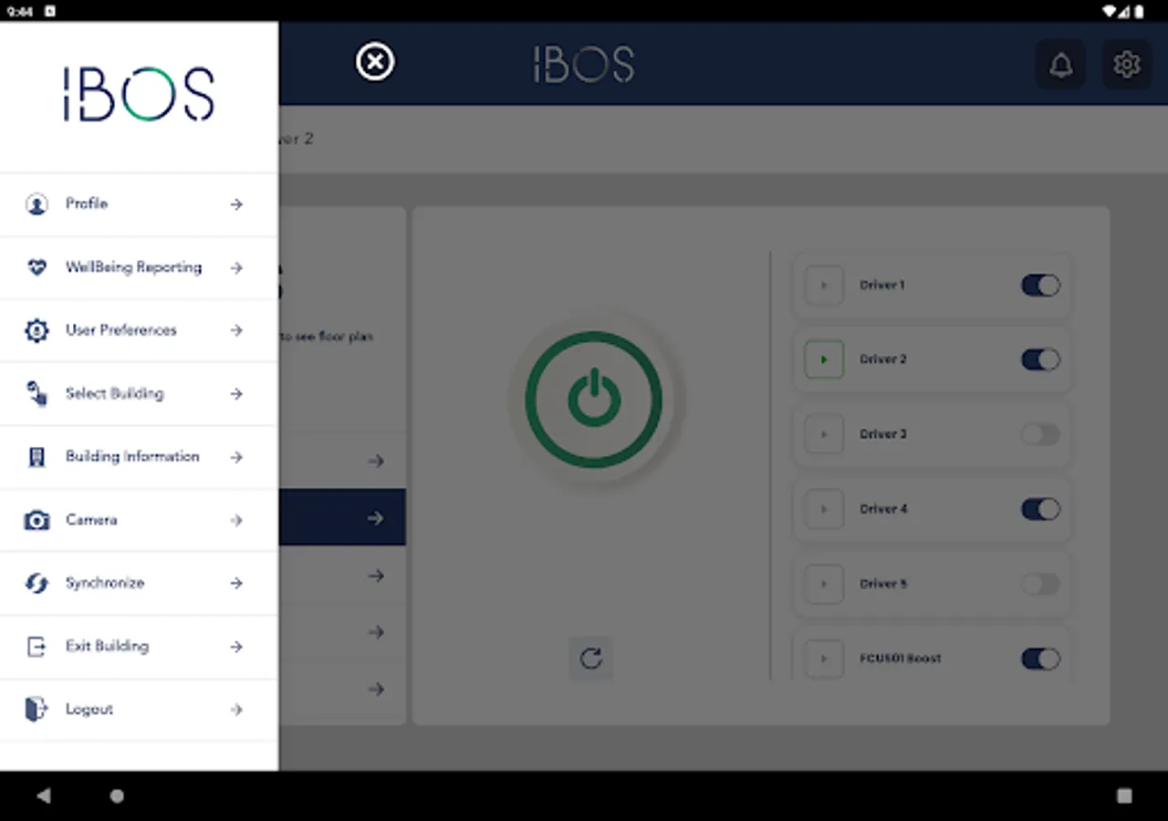Click the Synchronize arrows icon

(36, 583)
